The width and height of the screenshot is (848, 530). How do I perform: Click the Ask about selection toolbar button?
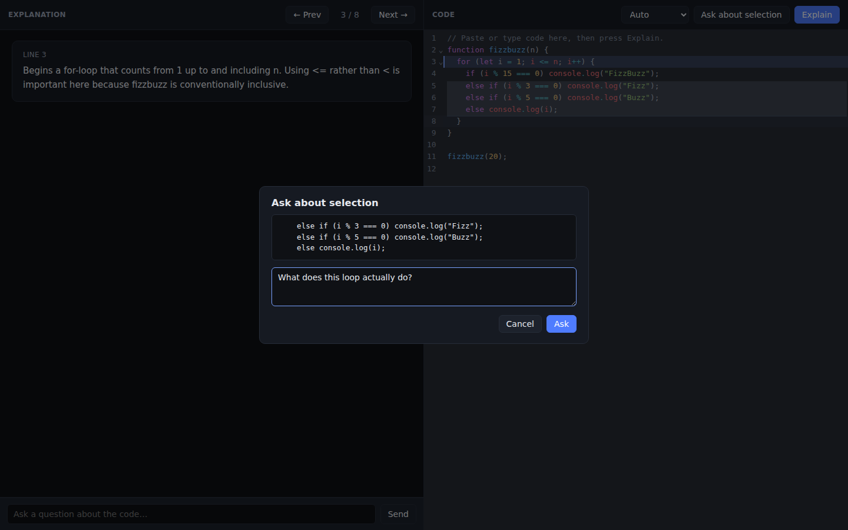(741, 15)
